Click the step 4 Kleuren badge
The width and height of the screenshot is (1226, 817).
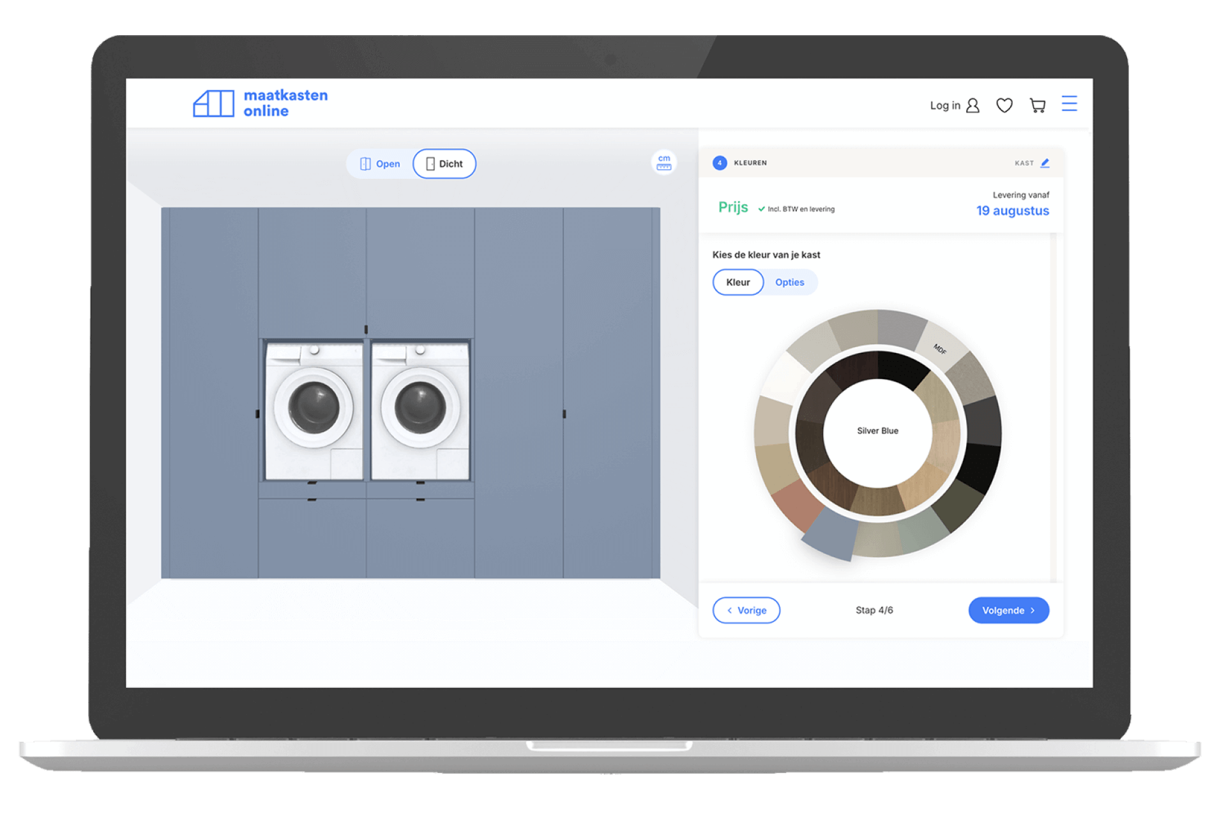pos(720,163)
